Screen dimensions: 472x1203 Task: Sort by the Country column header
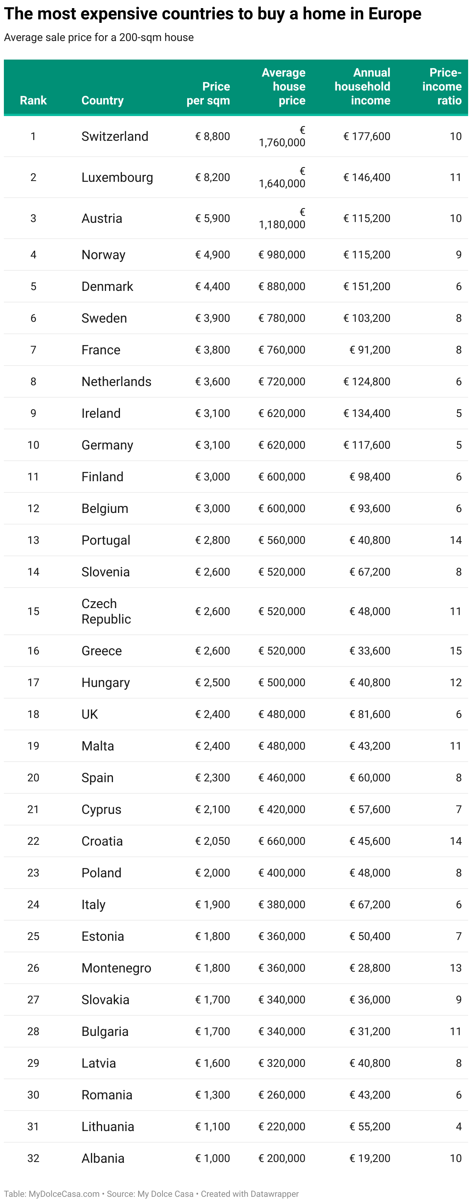tap(102, 101)
